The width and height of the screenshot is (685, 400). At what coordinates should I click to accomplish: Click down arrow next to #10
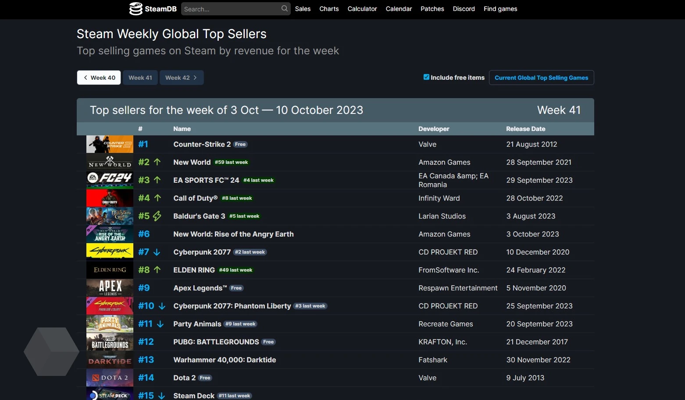[162, 306]
